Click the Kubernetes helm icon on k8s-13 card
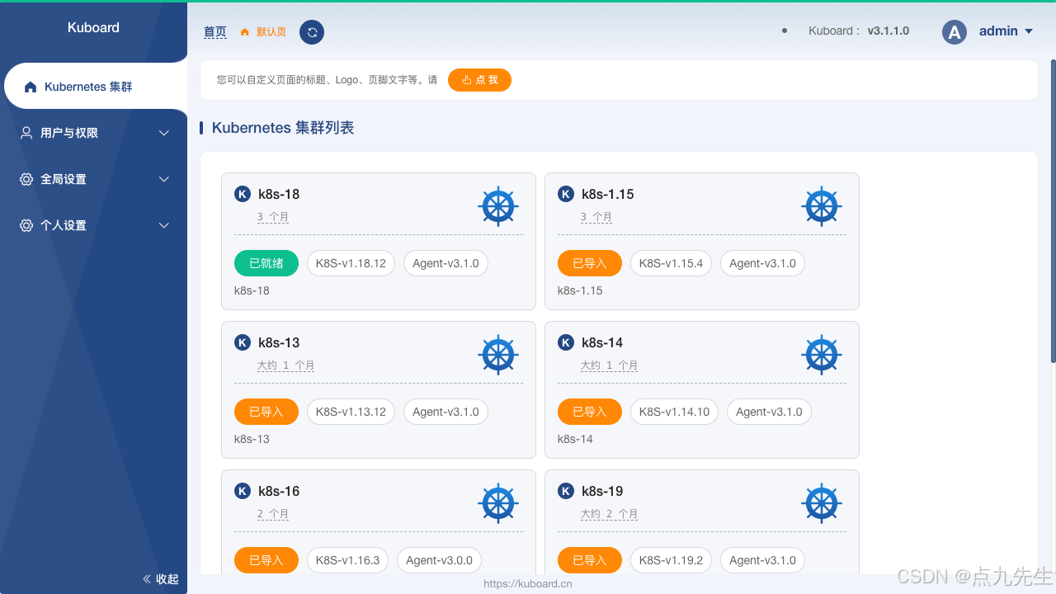This screenshot has height=594, width=1056. [498, 355]
